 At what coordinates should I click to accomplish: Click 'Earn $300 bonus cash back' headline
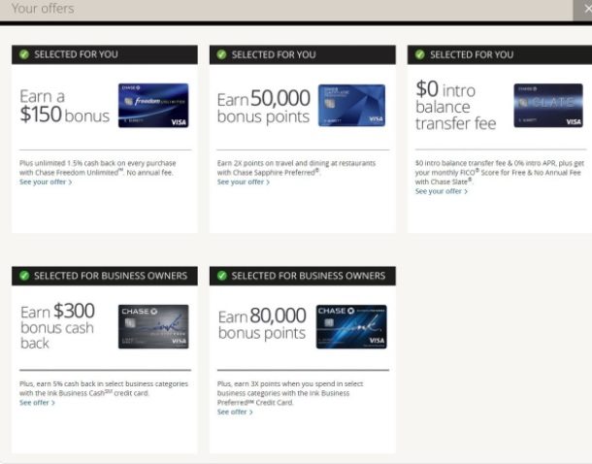(57, 326)
